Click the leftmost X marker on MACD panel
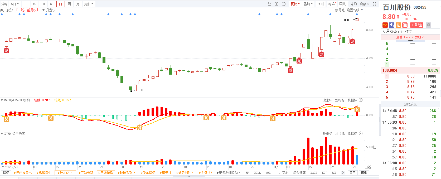The image size is (441, 179). 6,119
